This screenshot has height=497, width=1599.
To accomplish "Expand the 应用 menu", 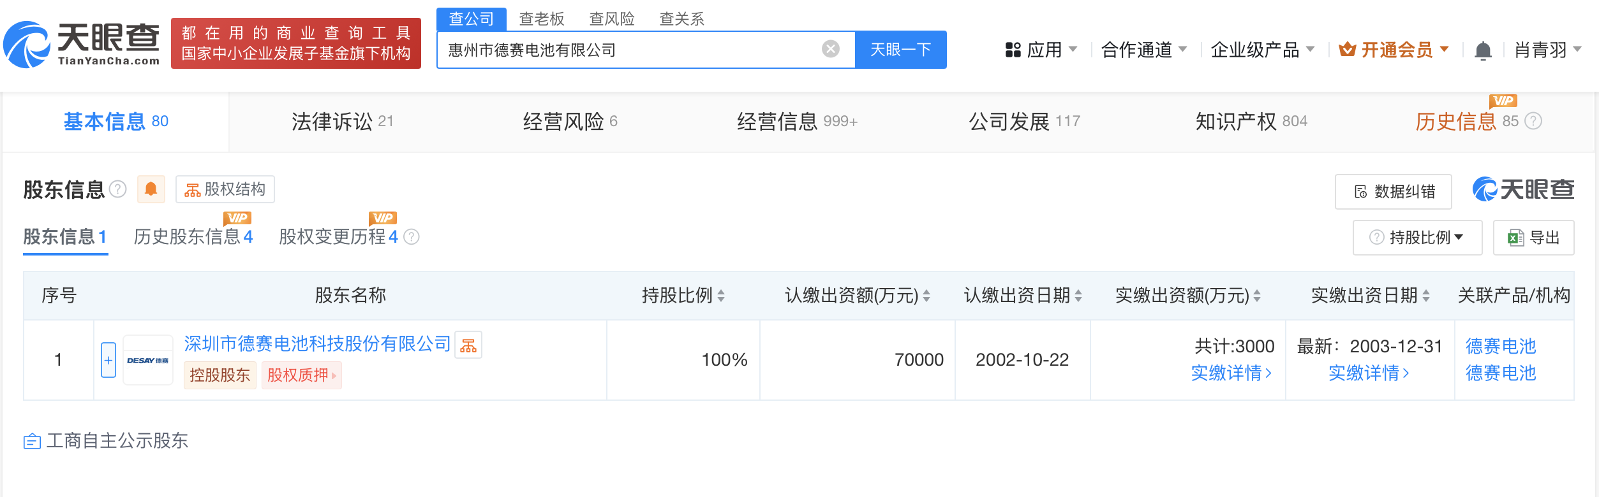I will [x=1041, y=50].
